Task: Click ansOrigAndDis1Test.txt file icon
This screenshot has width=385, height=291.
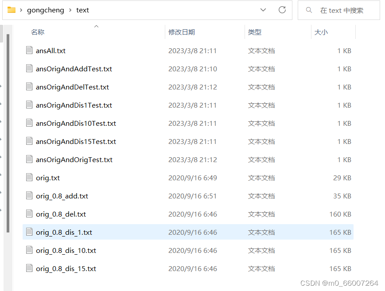Action: click(x=29, y=105)
